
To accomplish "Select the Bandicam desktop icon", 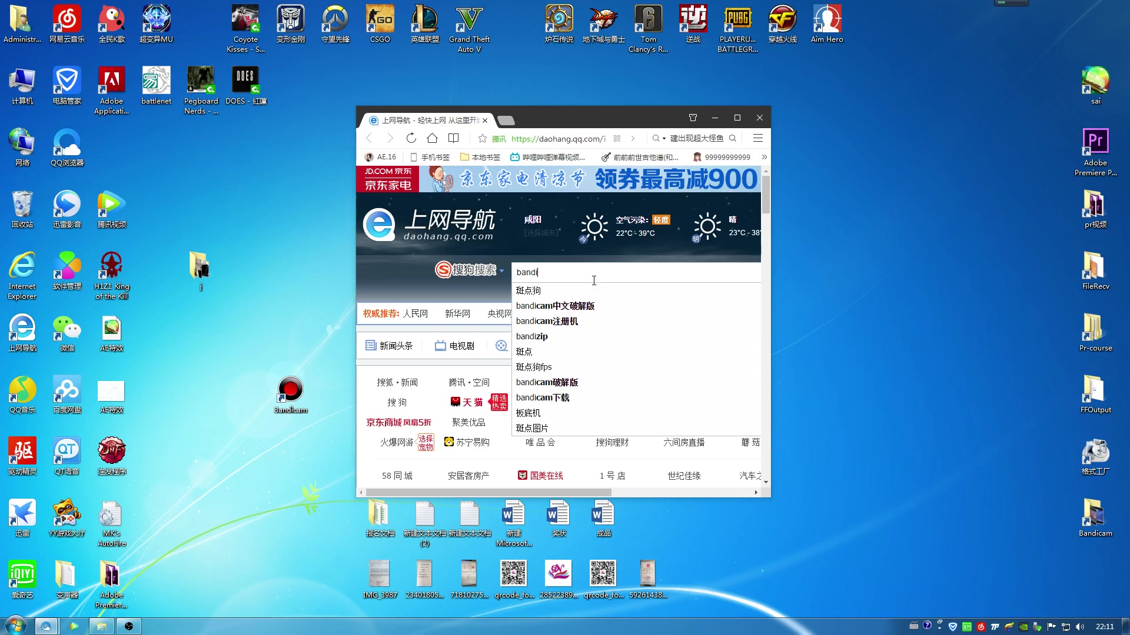I will point(290,395).
